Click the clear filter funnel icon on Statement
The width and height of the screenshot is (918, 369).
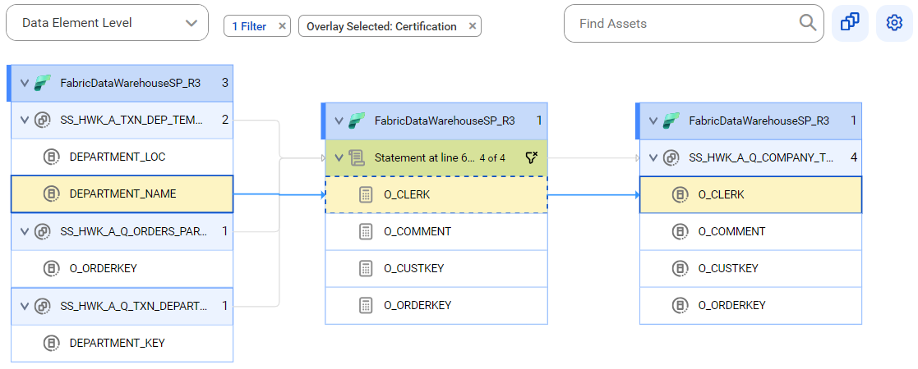coord(531,157)
